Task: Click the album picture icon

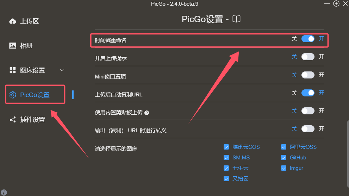Action: click(x=13, y=46)
